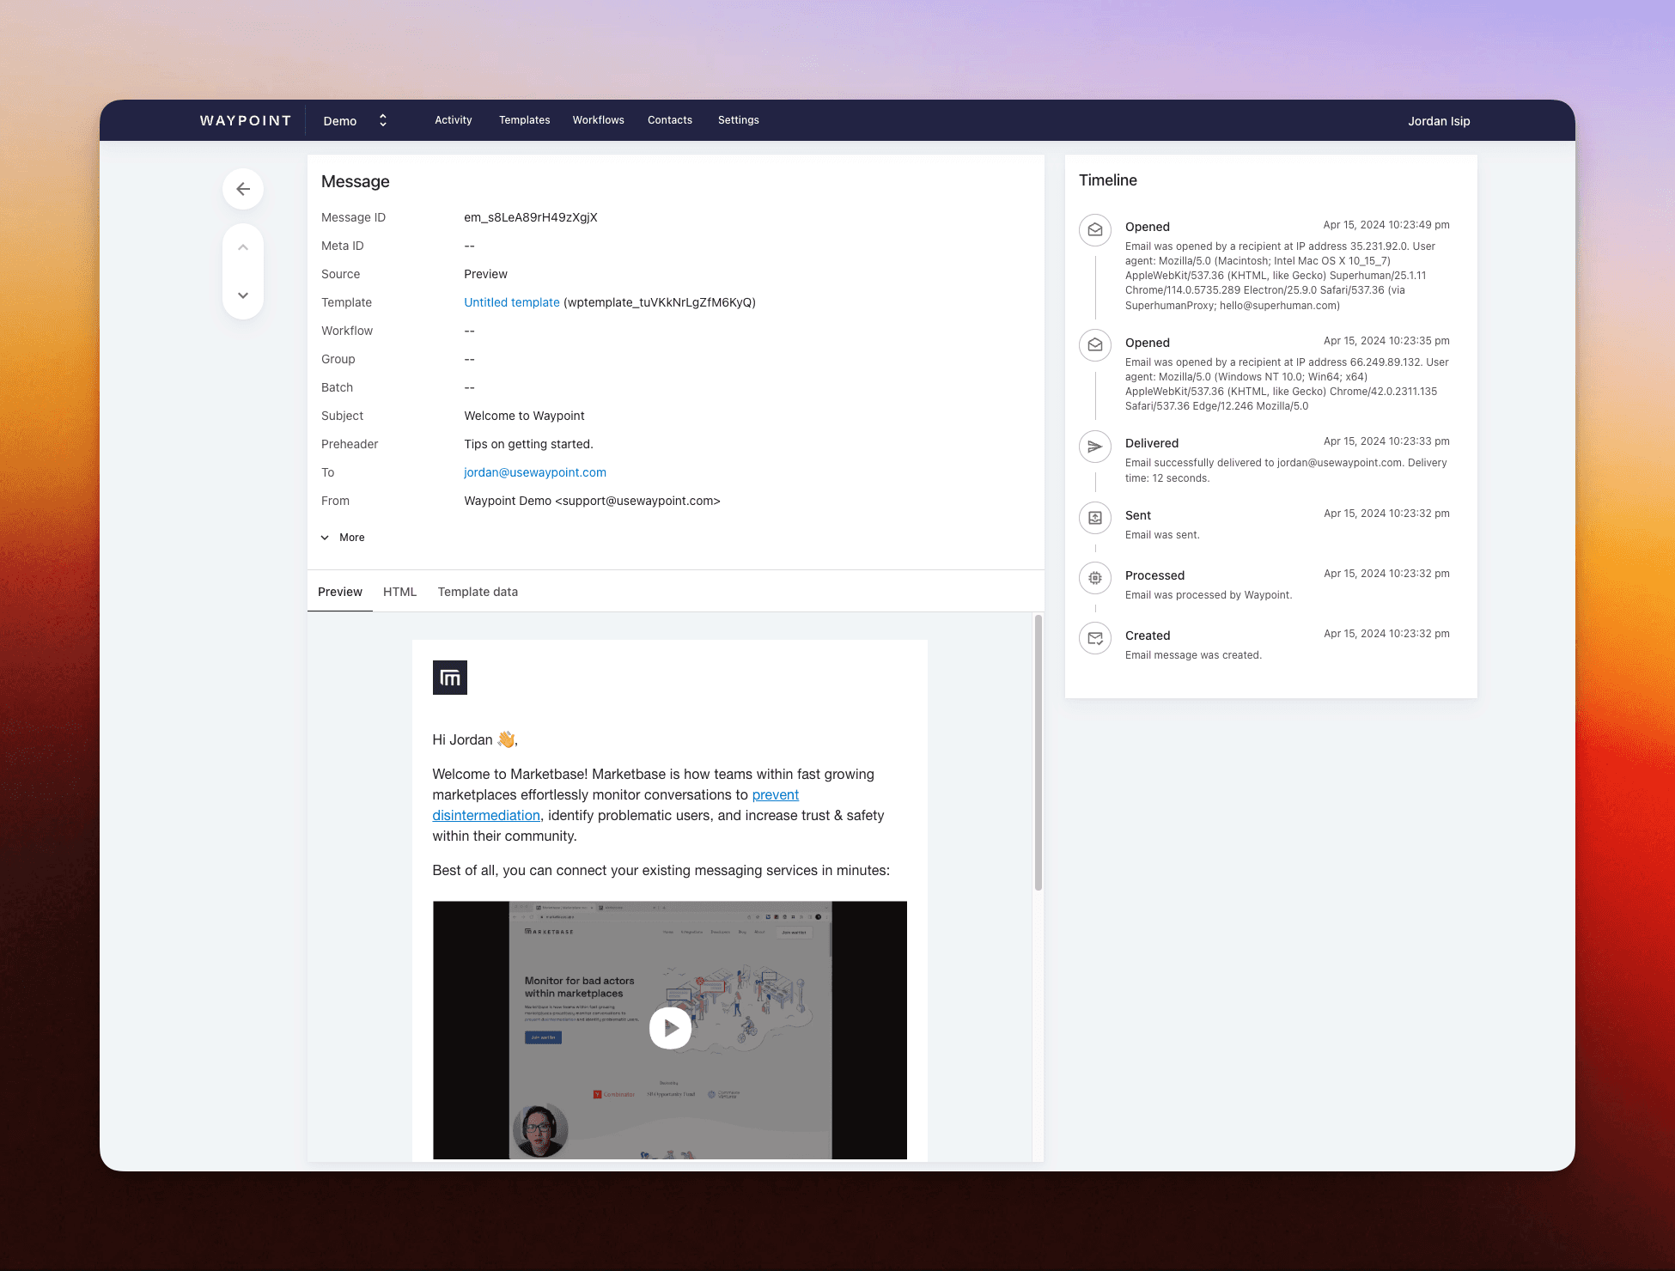Screen dimensions: 1675x1271
Task: Click the jordan@usewaypoint.com recipient link
Action: 535,472
